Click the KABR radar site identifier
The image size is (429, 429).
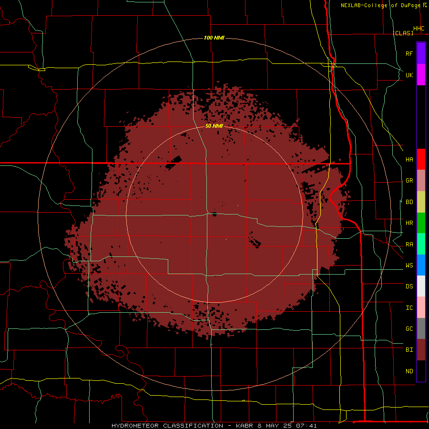[245, 426]
